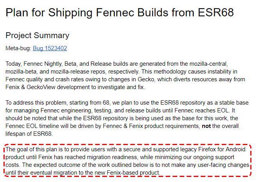The image size is (262, 182).
Task: Click the bold word 'not'
Action: (206, 126)
